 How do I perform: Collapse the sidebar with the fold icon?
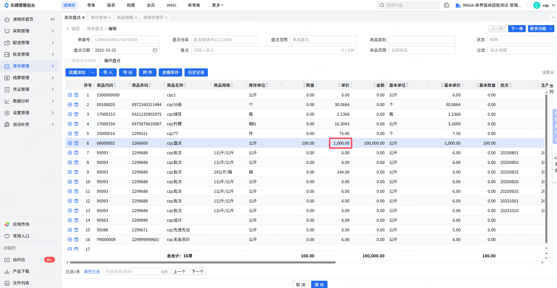(53, 19)
